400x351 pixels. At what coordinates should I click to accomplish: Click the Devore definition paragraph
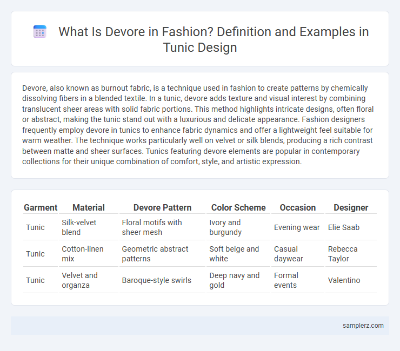pyautogui.click(x=198, y=125)
